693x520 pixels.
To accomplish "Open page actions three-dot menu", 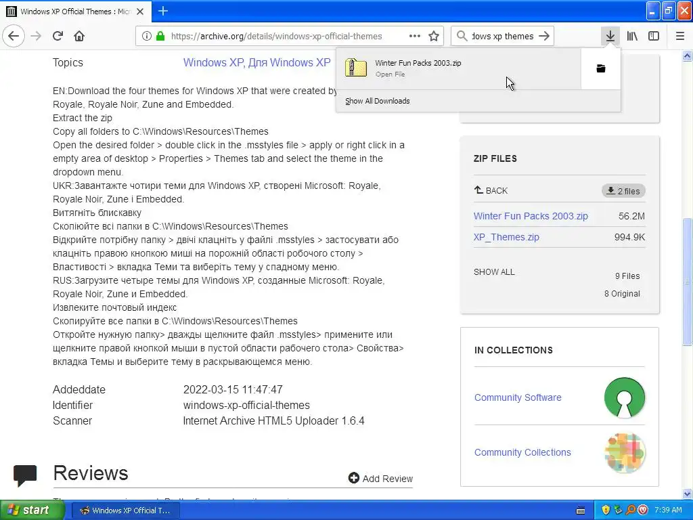I will click(x=415, y=36).
